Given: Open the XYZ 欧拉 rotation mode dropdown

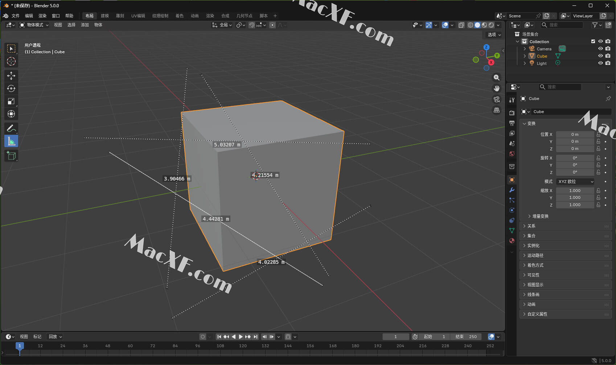Looking at the screenshot, I should point(575,182).
